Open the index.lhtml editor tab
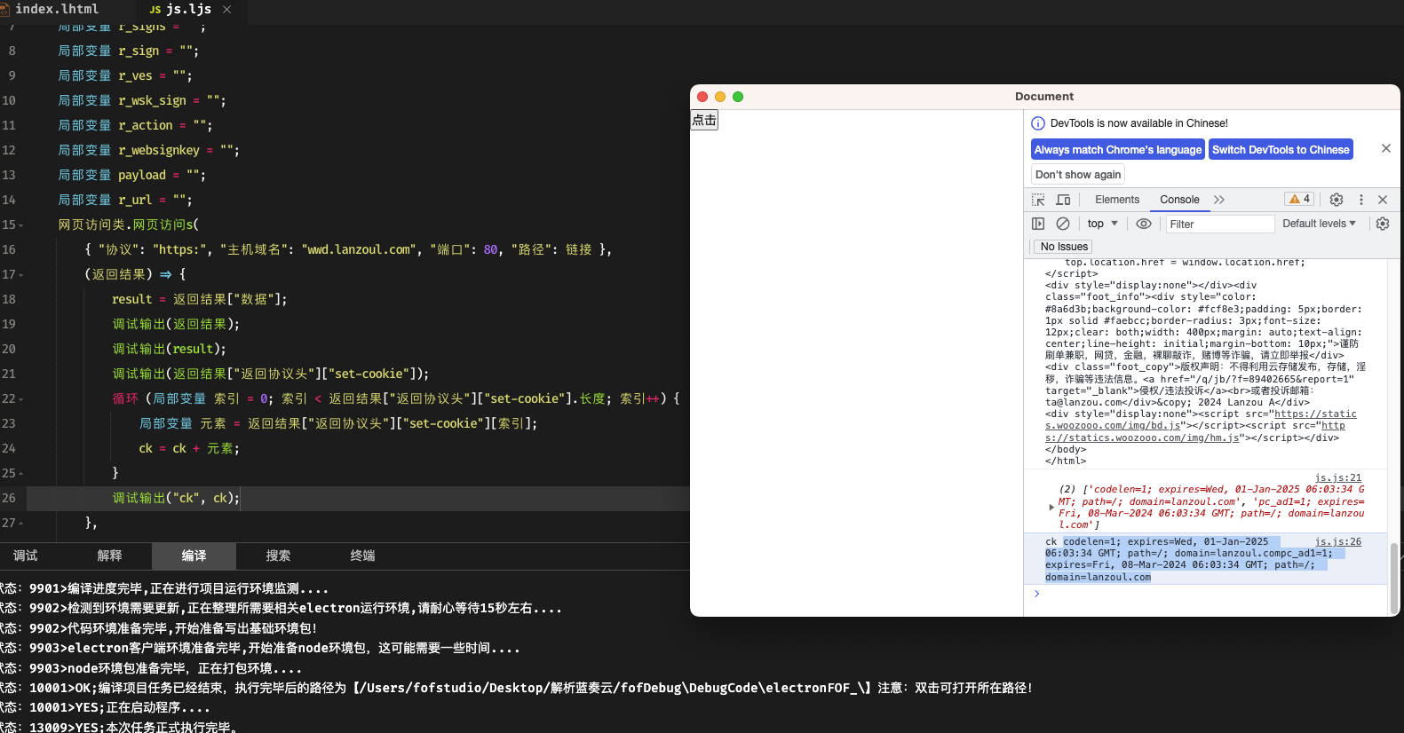 pyautogui.click(x=57, y=9)
